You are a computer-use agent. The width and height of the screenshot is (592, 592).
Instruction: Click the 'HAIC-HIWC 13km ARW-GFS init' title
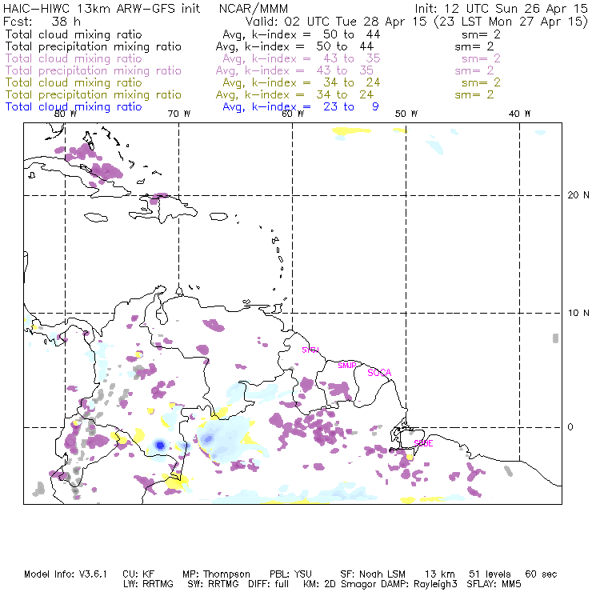pyautogui.click(x=102, y=8)
